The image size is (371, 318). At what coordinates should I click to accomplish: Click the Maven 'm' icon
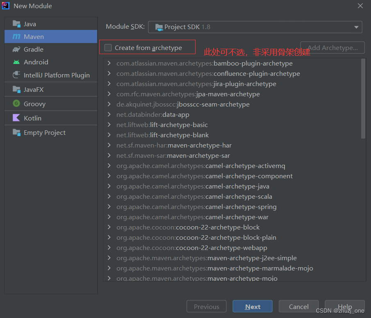16,36
